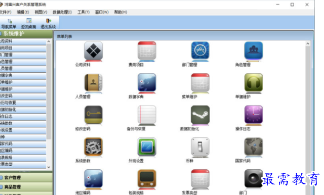Select 发票类型 in the sidebar list
The image size is (324, 195).
click(x=23, y=164)
